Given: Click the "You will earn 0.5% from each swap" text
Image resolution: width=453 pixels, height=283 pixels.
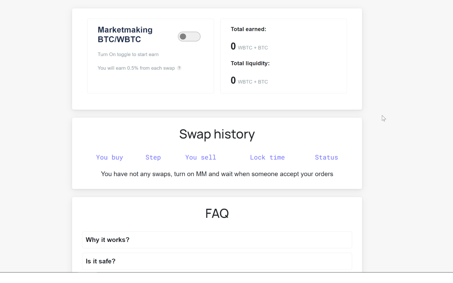Looking at the screenshot, I should 136,68.
